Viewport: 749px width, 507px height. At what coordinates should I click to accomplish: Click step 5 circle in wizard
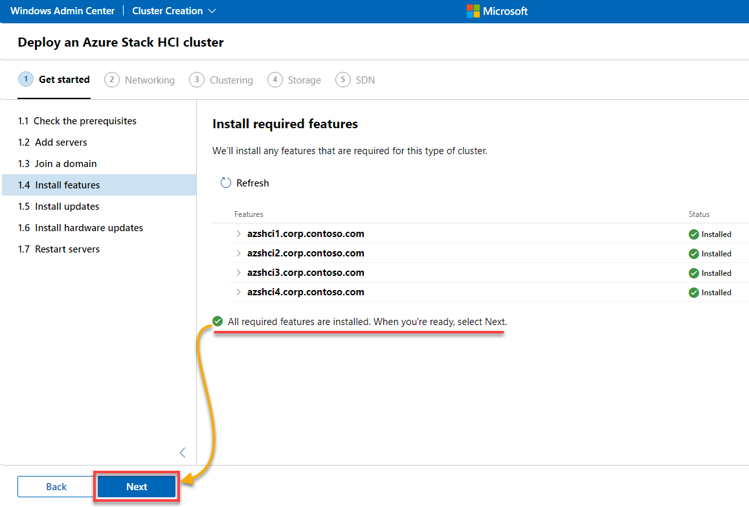click(x=342, y=80)
